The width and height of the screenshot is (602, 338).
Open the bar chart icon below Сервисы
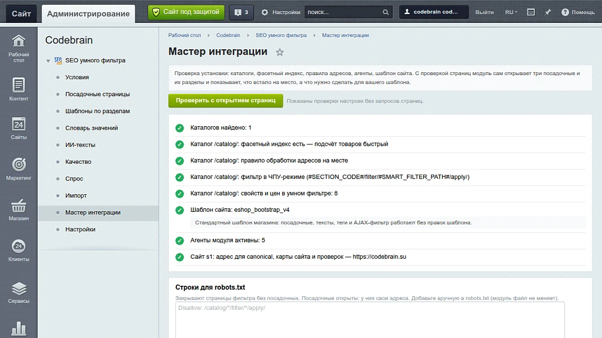pos(18,329)
